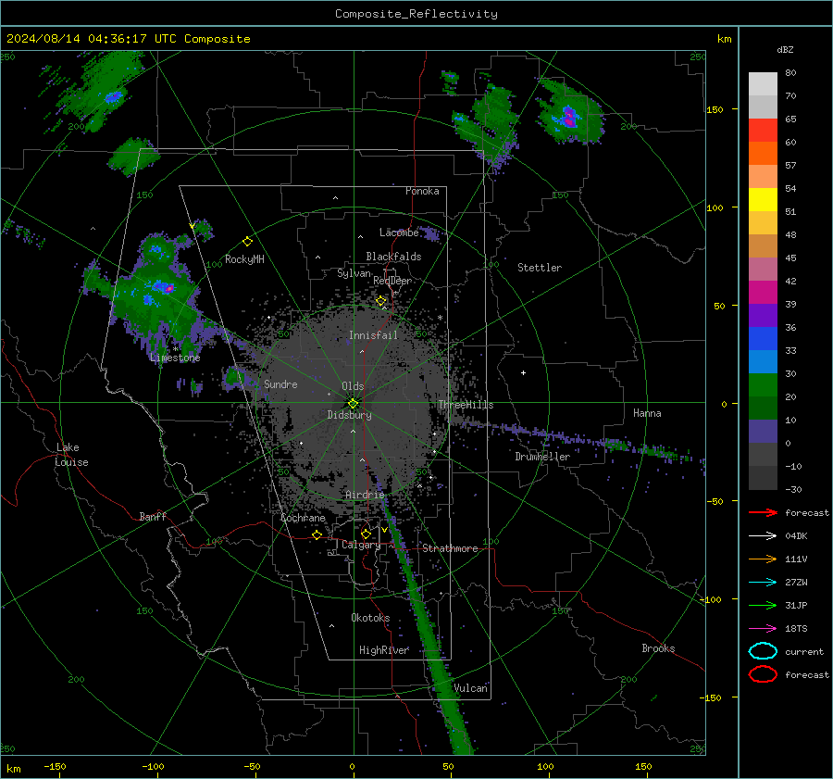Click the Drumheller label
833x779 pixels.
542,457
